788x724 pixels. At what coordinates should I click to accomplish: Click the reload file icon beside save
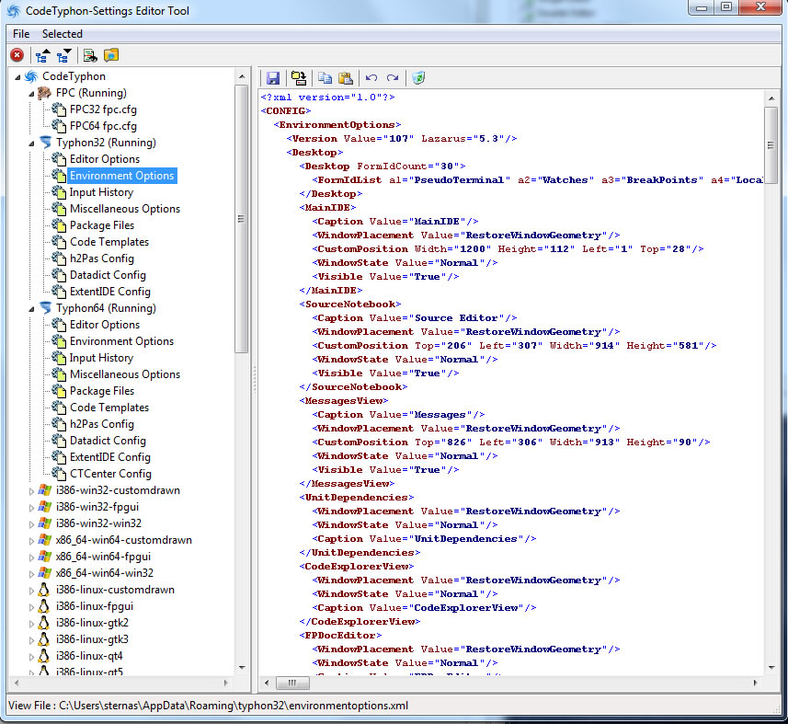pyautogui.click(x=299, y=78)
